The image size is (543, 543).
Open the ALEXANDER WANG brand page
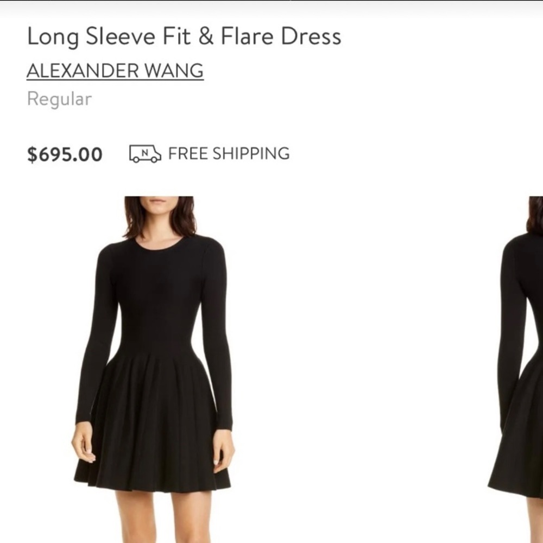pos(116,71)
